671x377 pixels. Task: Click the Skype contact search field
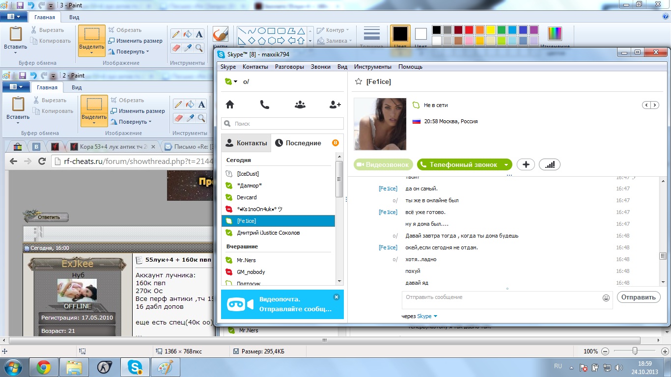point(282,124)
